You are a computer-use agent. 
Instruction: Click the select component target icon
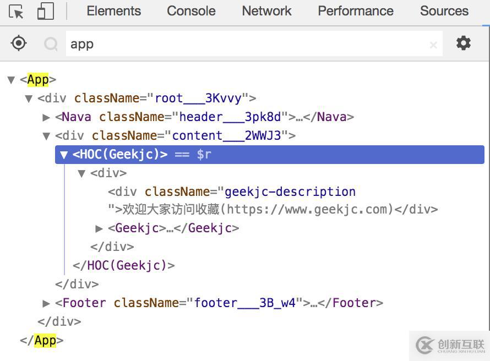pyautogui.click(x=19, y=43)
